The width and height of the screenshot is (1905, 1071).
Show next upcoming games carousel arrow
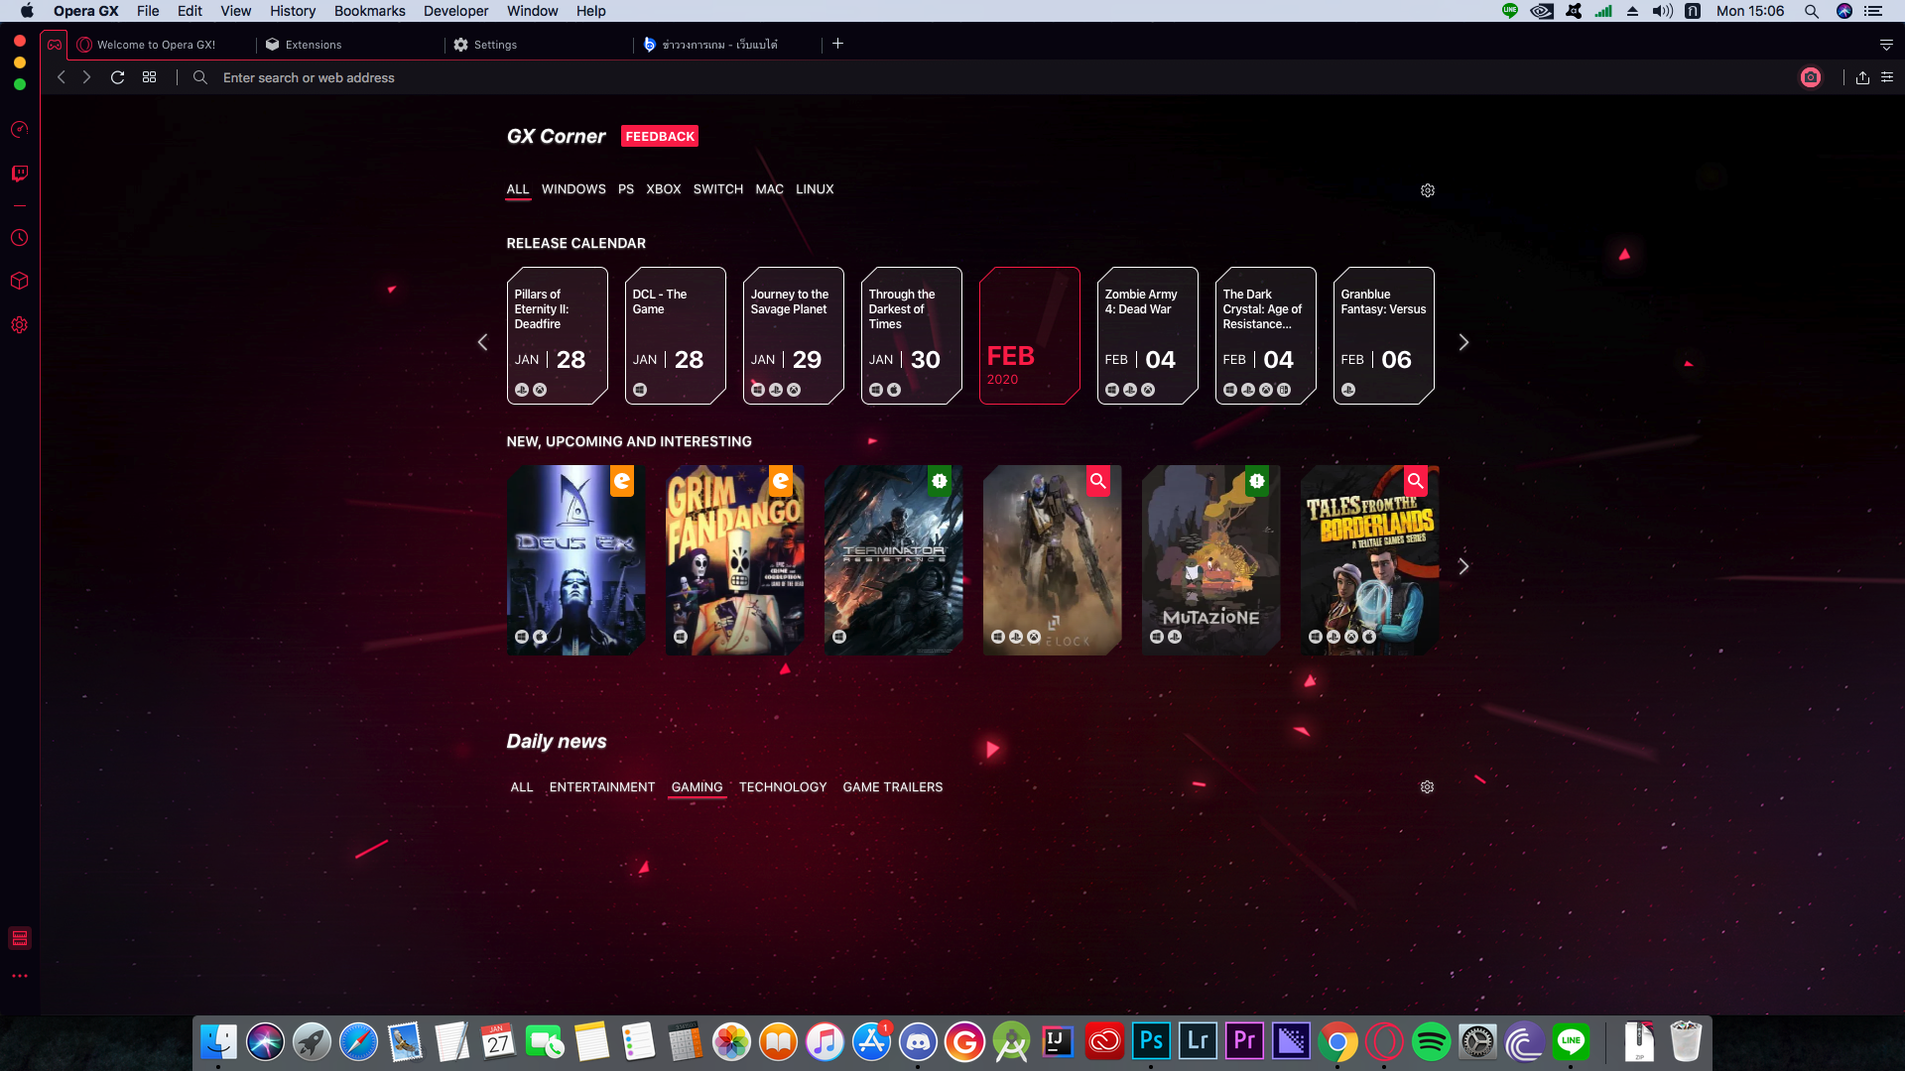[x=1462, y=566]
